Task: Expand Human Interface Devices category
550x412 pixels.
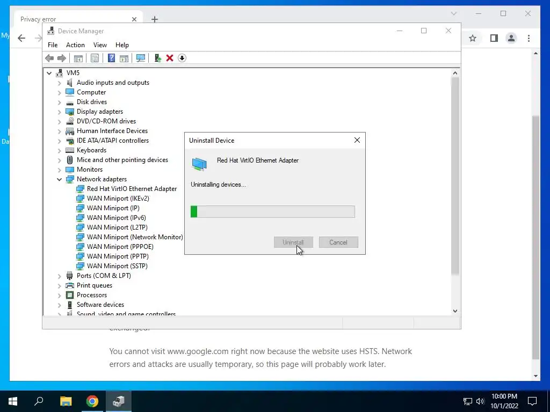Action: point(59,131)
